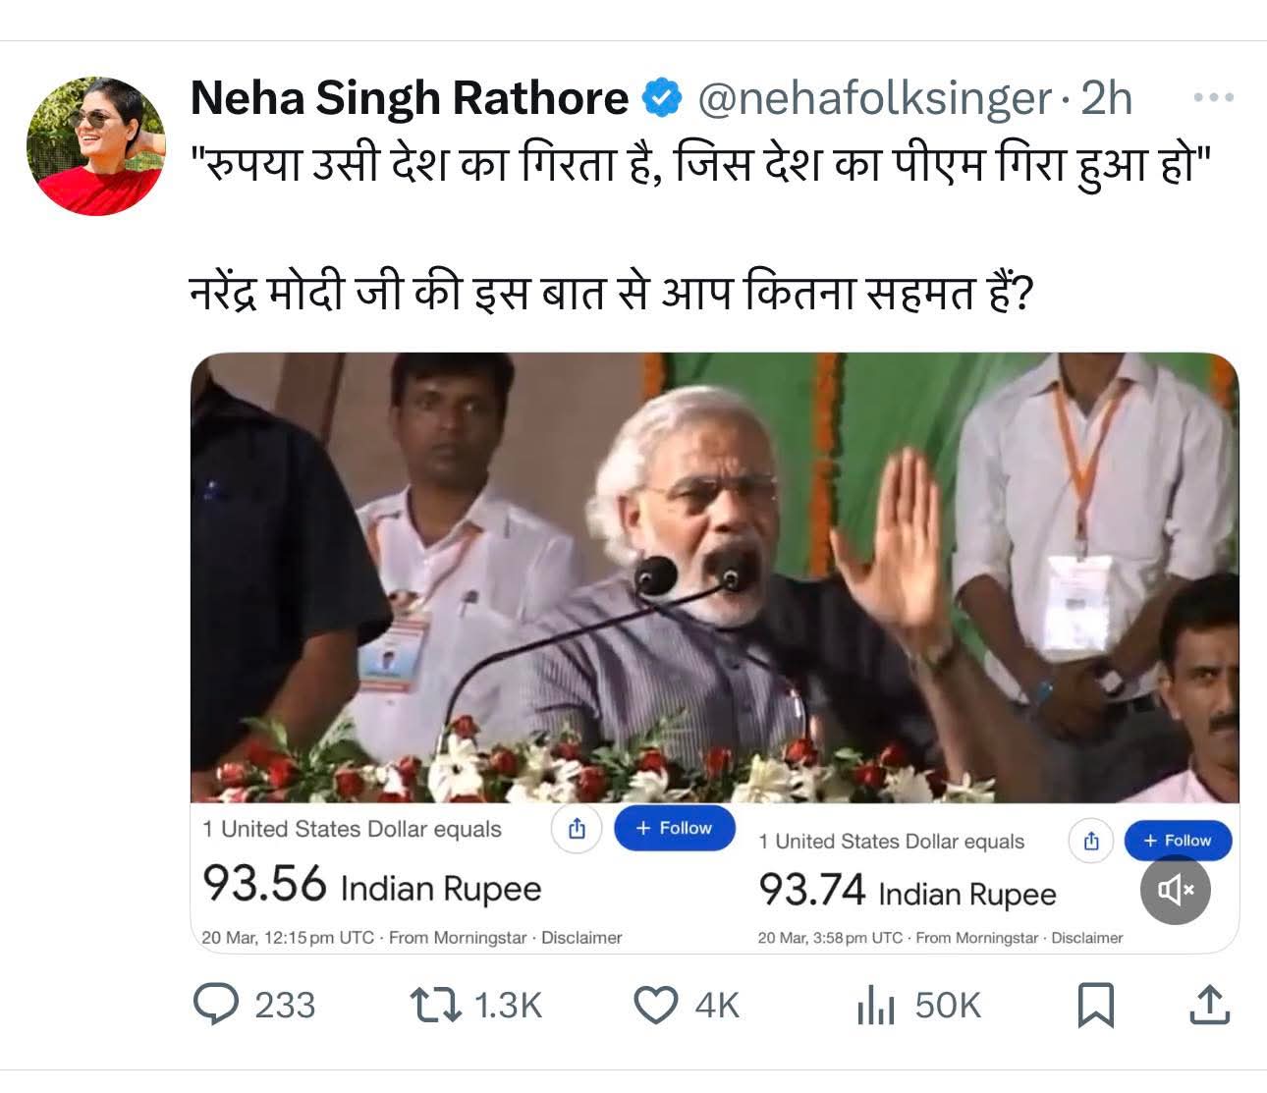Unmute the video with speaker icon
Viewport: 1267px width, 1093px height.
click(1175, 890)
